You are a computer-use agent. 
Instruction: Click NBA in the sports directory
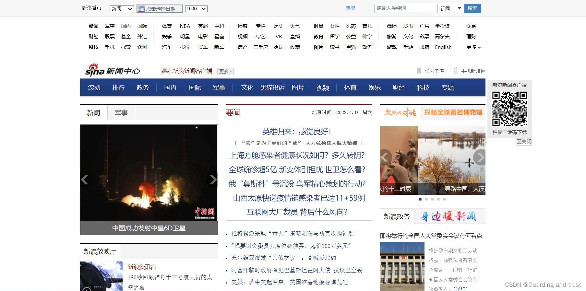coord(185,26)
